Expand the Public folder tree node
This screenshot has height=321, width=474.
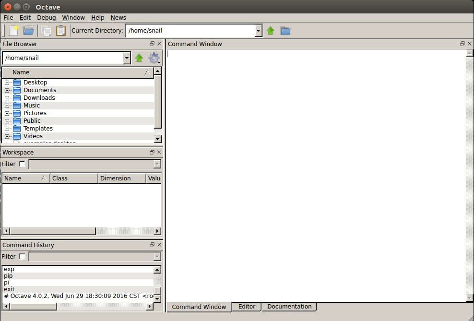pyautogui.click(x=7, y=121)
